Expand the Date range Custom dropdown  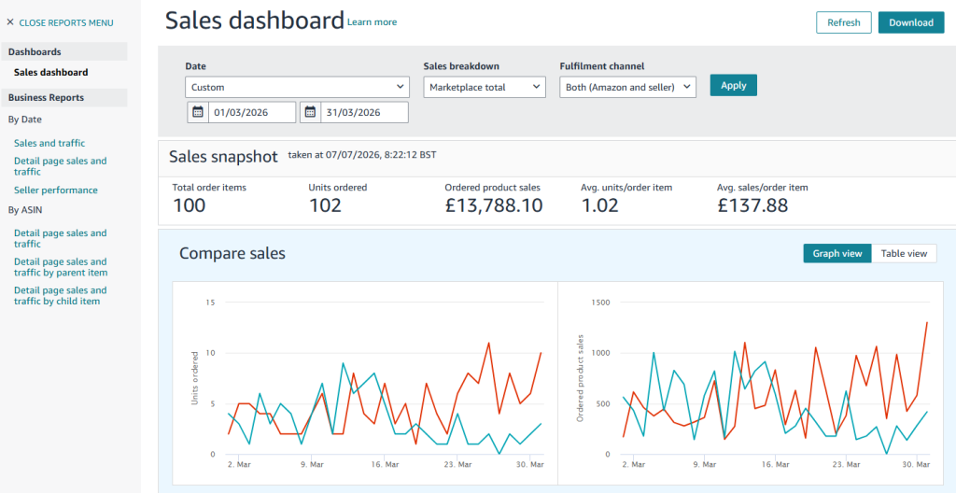[x=297, y=87]
